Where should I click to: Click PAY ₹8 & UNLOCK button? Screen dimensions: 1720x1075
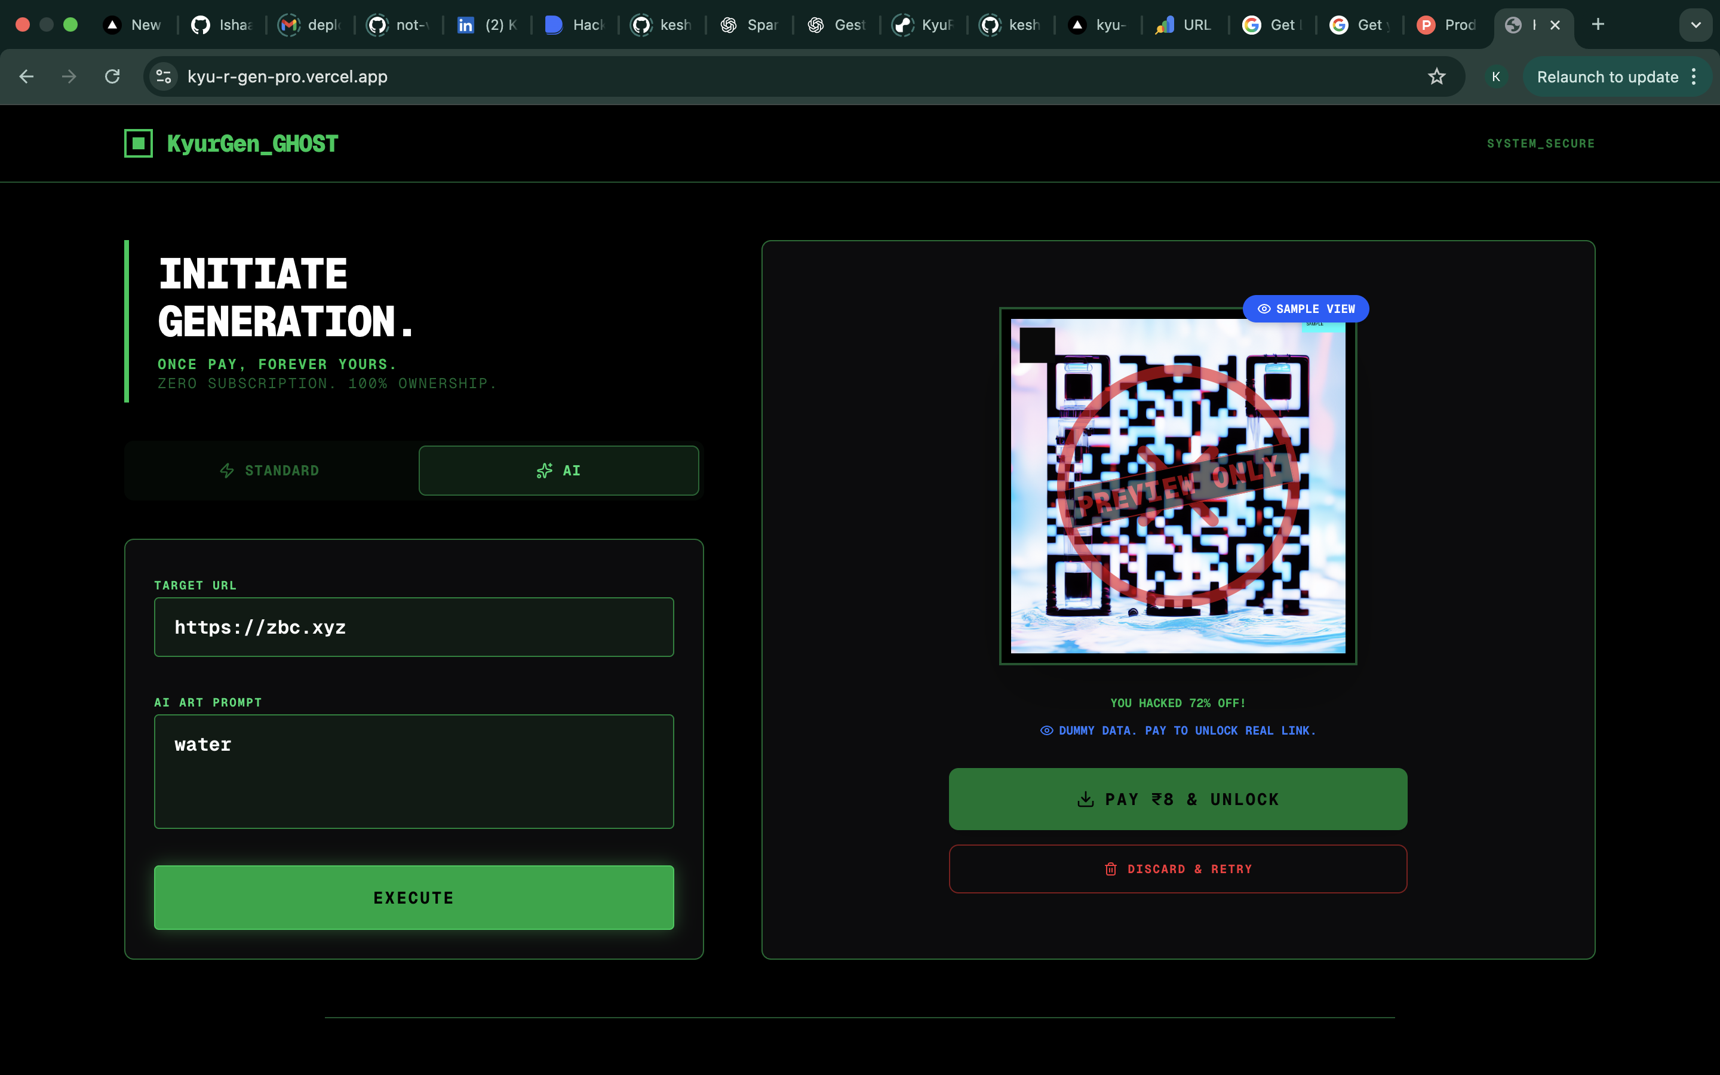point(1178,799)
